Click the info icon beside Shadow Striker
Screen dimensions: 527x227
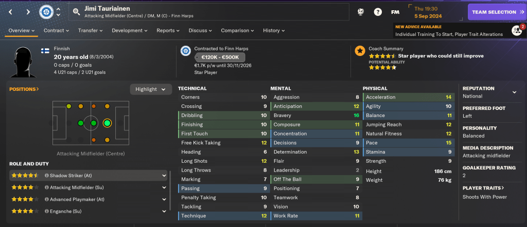(x=47, y=175)
